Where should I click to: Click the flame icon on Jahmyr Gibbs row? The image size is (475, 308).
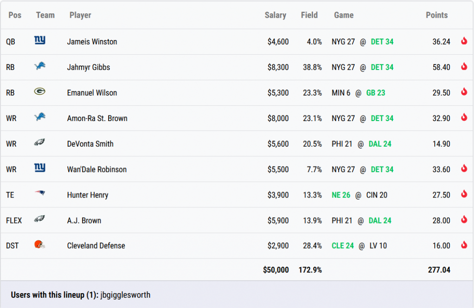coord(464,67)
